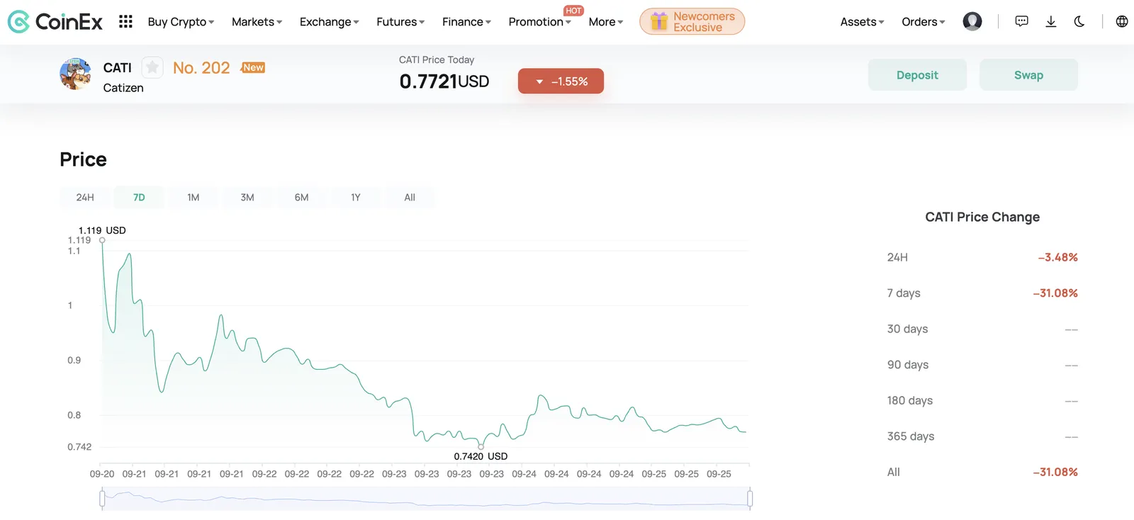Screen dimensions: 1134x520
Task: Click the CATI Price Change heading
Action: (982, 217)
